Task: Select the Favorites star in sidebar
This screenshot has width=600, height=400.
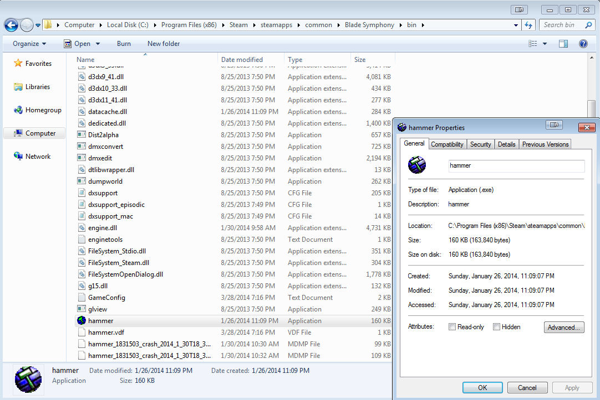Action: pos(18,64)
